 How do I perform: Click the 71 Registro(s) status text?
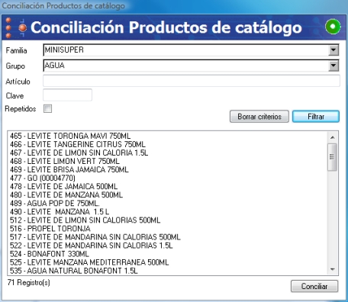pos(29,282)
